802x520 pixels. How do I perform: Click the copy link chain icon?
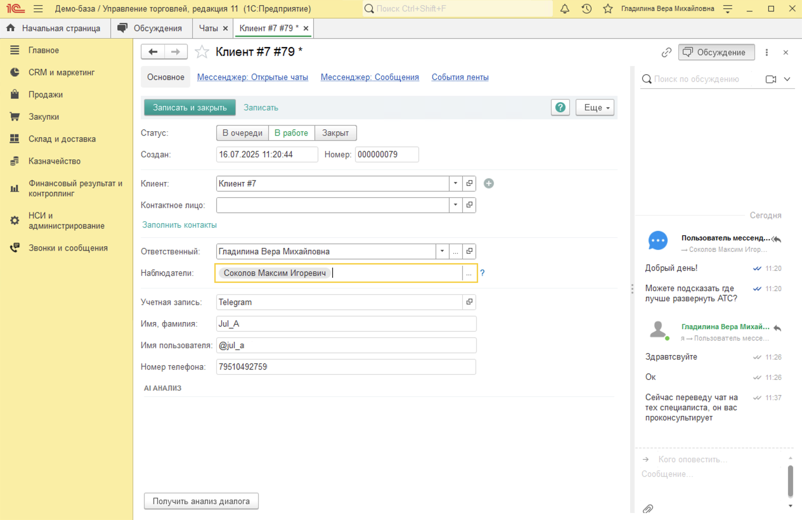click(x=666, y=53)
